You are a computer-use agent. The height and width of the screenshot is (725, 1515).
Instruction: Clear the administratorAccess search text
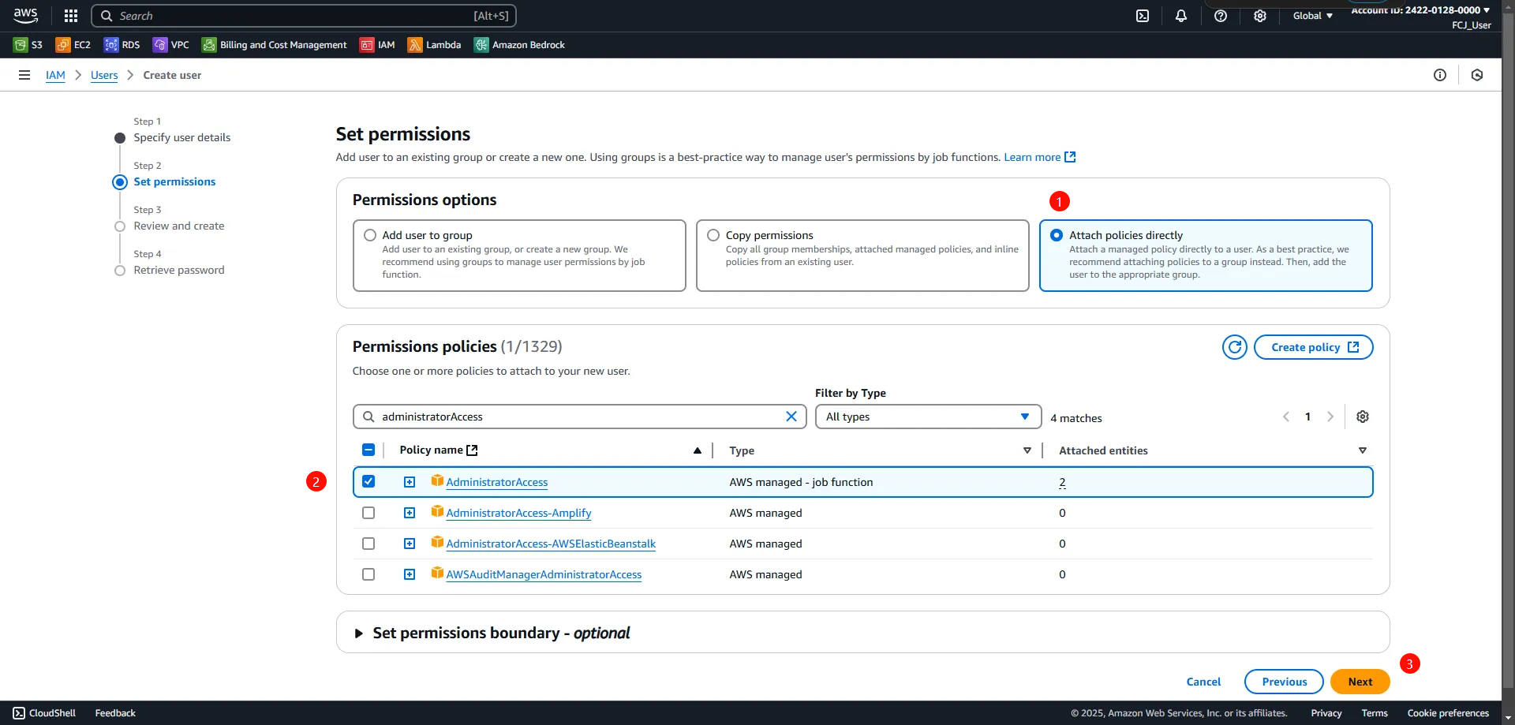(791, 417)
